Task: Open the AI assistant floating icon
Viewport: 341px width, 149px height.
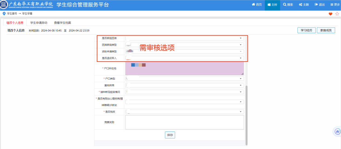Action: pos(337,131)
